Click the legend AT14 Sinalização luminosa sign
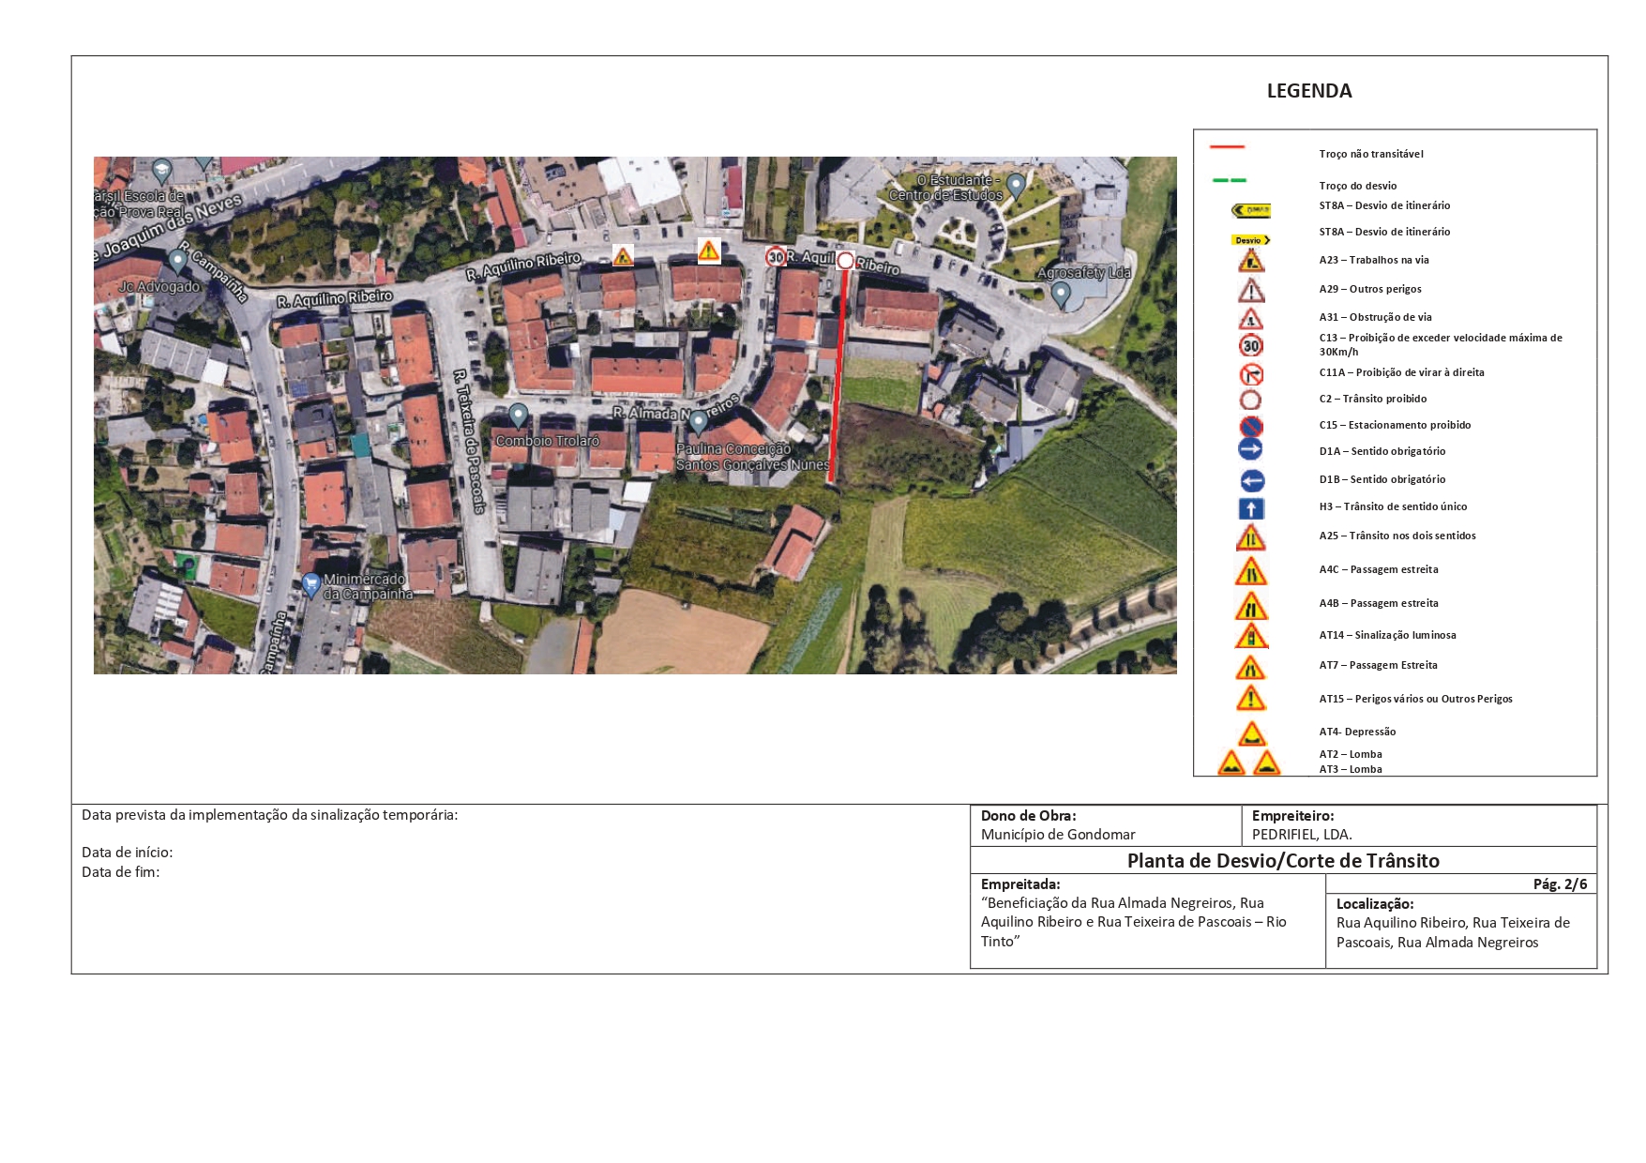 (1251, 636)
